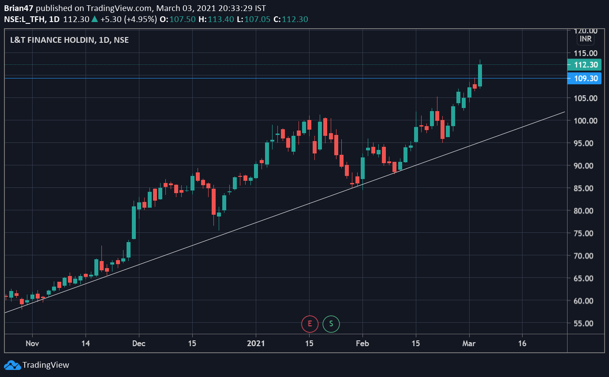Image resolution: width=609 pixels, height=377 pixels.
Task: Click the 16 date label on time axis
Action: tap(522, 343)
